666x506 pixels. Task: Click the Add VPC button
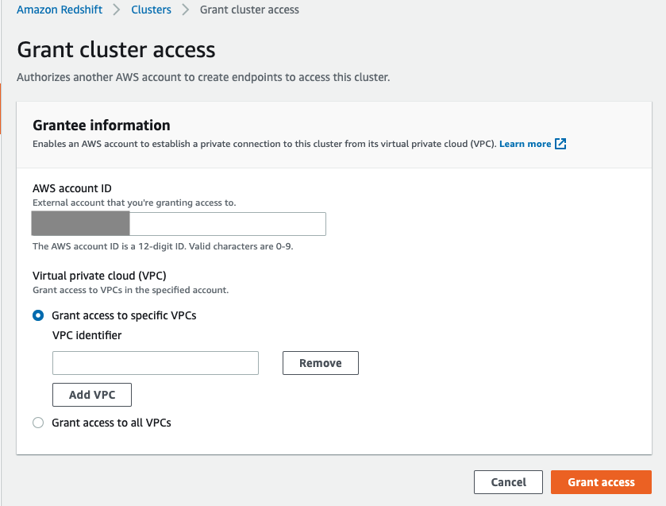click(92, 395)
